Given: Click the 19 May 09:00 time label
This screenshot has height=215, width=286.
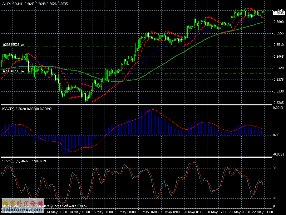Looking at the screenshot, I should (x=171, y=212).
